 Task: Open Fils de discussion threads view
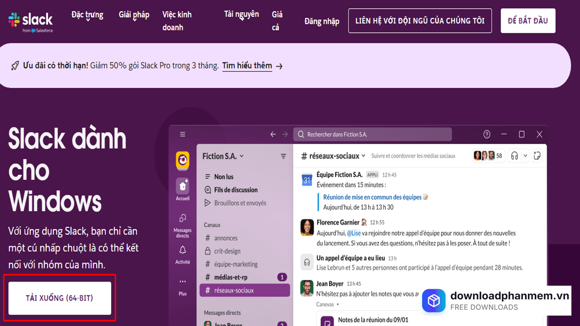tap(235, 190)
